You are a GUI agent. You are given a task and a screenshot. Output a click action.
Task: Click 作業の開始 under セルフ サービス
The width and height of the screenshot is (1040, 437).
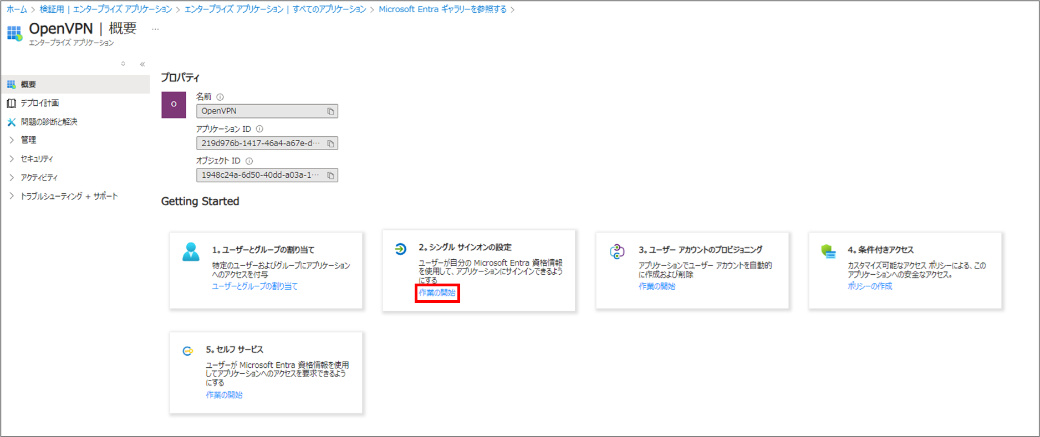tap(224, 395)
